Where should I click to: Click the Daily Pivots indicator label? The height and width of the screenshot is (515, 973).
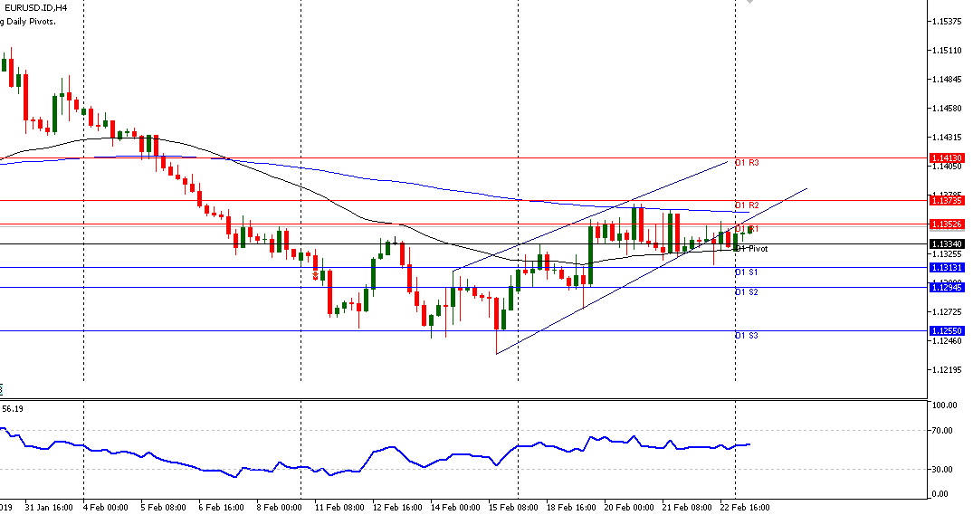point(27,22)
